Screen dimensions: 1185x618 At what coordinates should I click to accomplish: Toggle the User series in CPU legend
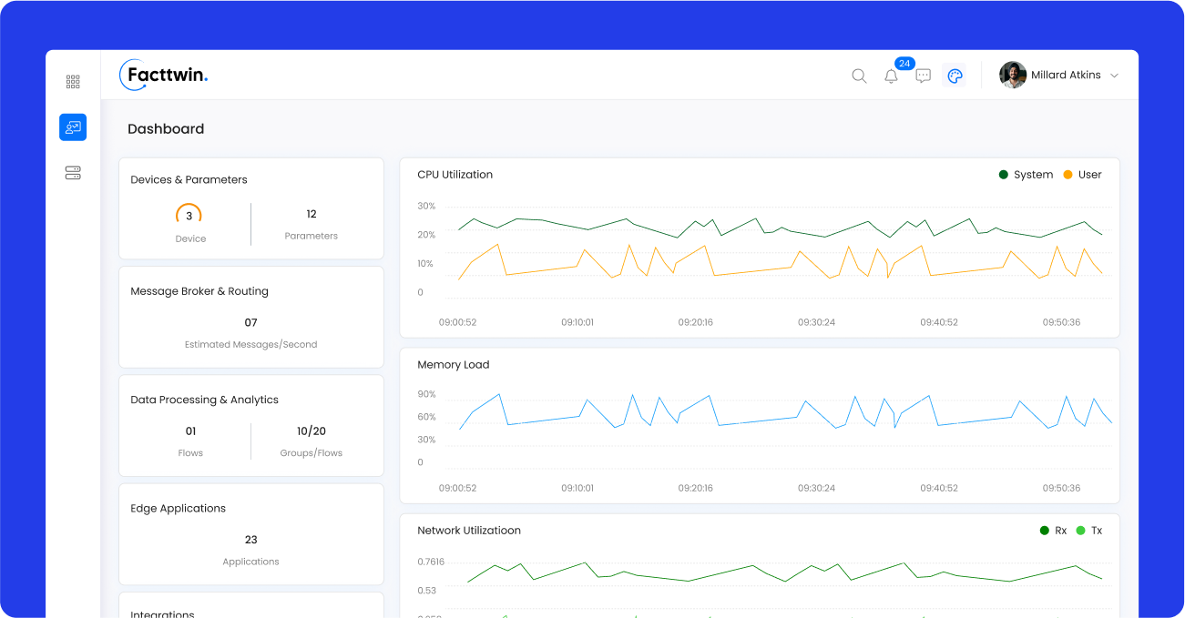(1082, 175)
